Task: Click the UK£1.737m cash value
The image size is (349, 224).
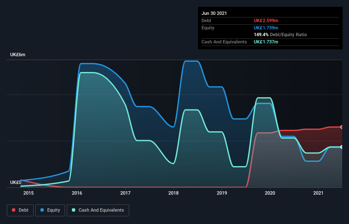Action: (x=266, y=42)
